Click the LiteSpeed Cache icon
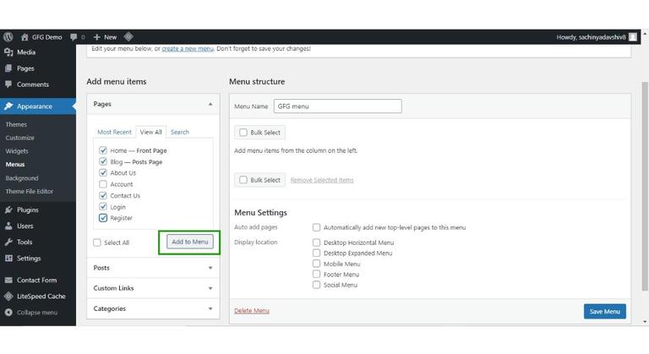This screenshot has width=649, height=354. 8,297
